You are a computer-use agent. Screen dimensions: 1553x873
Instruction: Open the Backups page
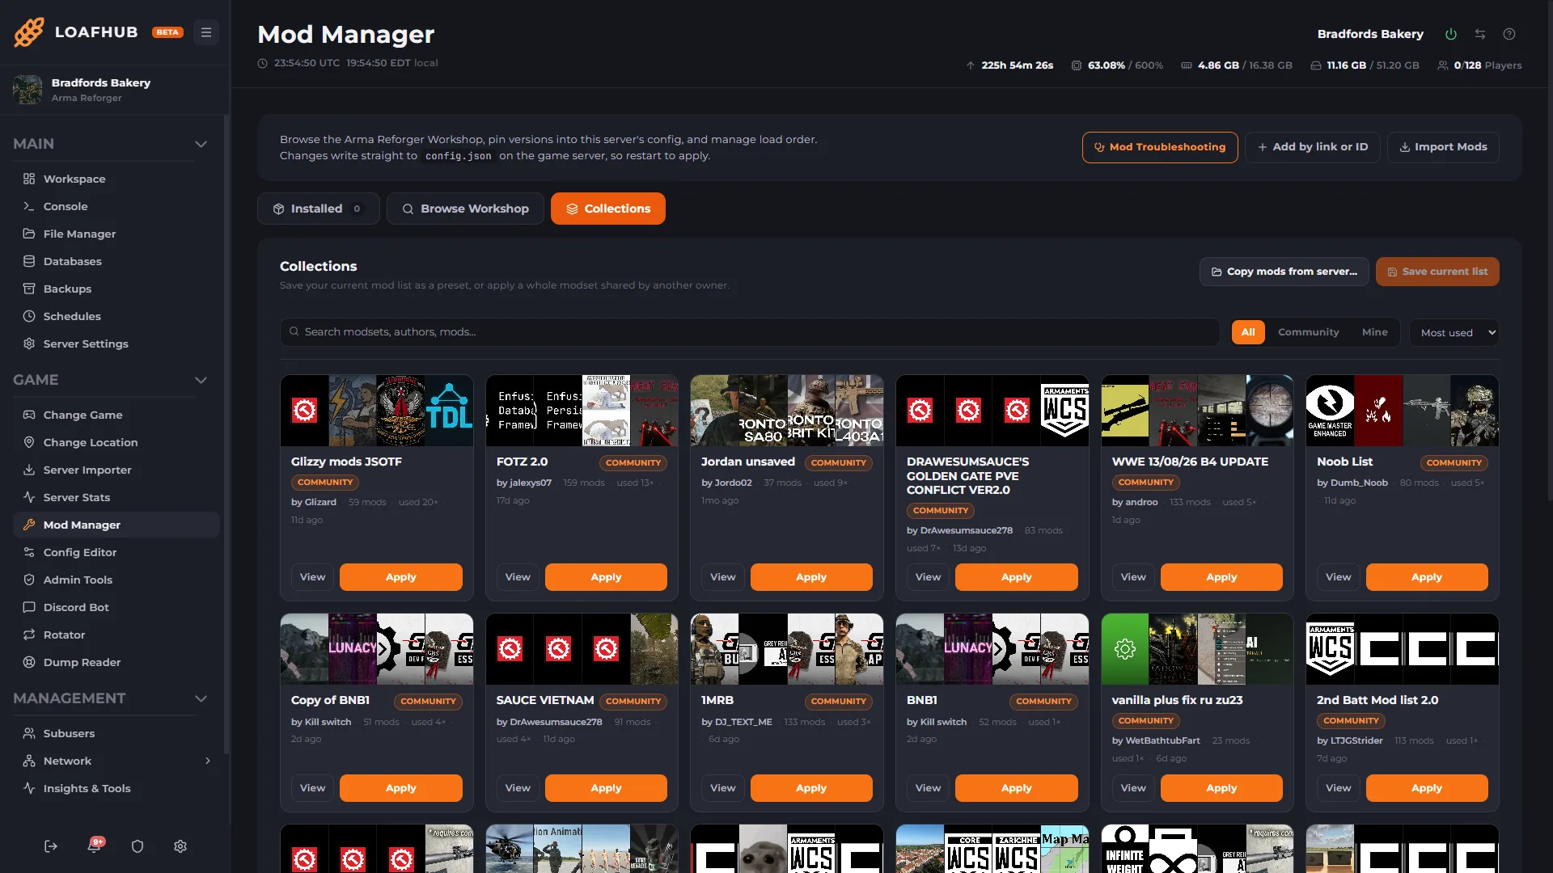click(116, 289)
